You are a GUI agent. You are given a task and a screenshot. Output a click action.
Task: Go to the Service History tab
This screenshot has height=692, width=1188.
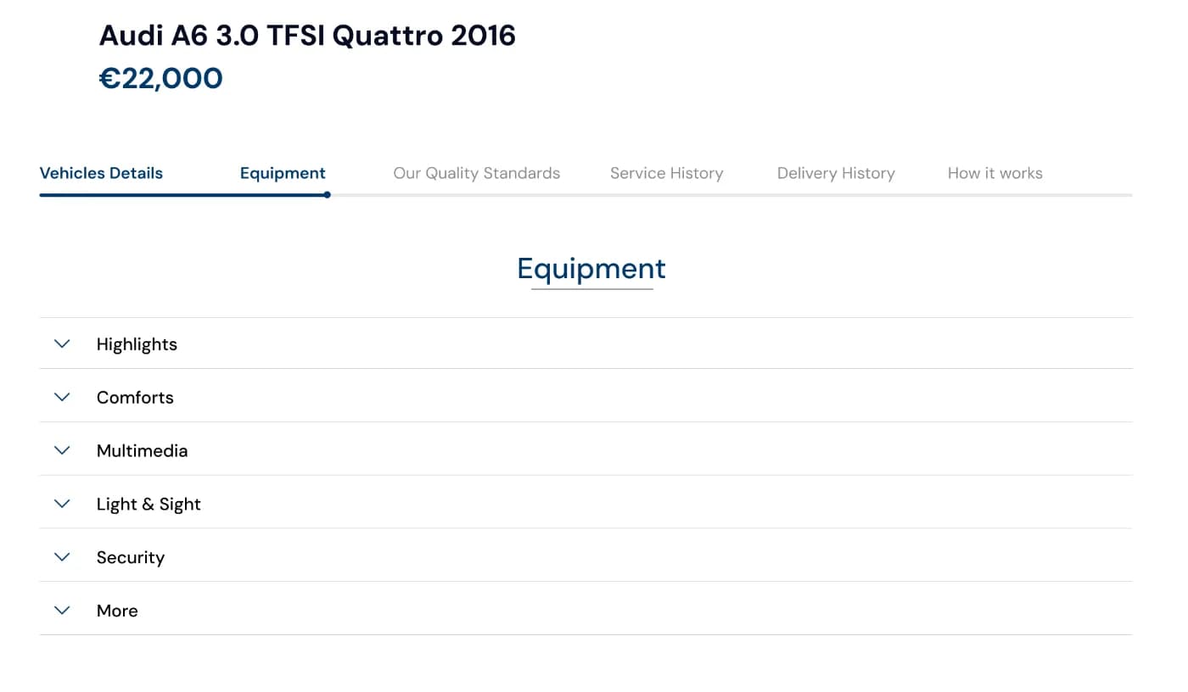coord(667,173)
